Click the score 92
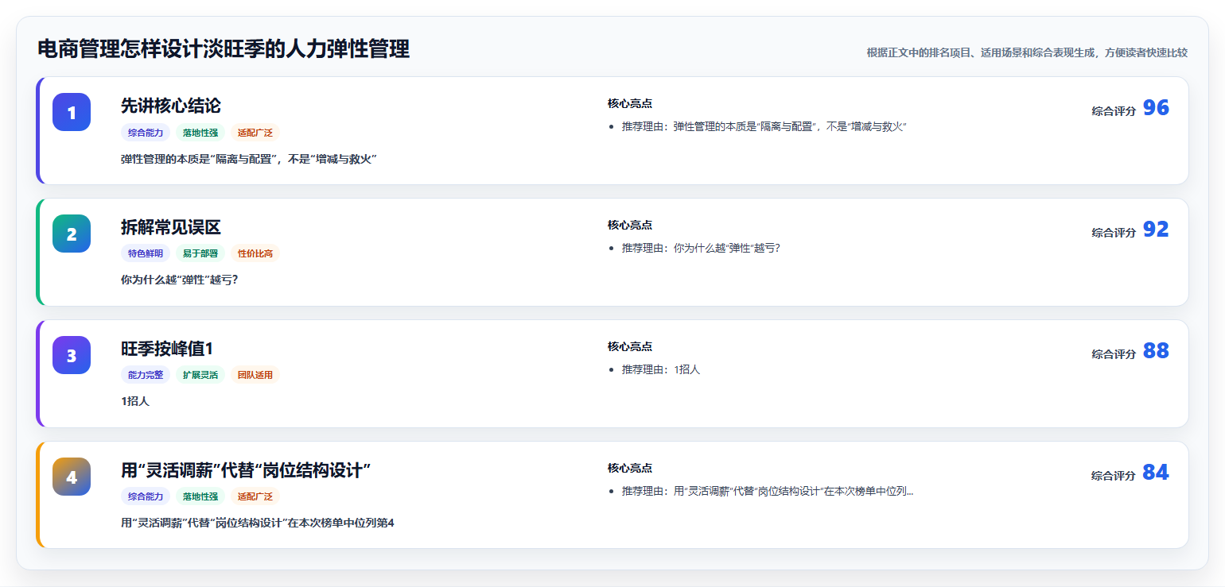 point(1156,230)
